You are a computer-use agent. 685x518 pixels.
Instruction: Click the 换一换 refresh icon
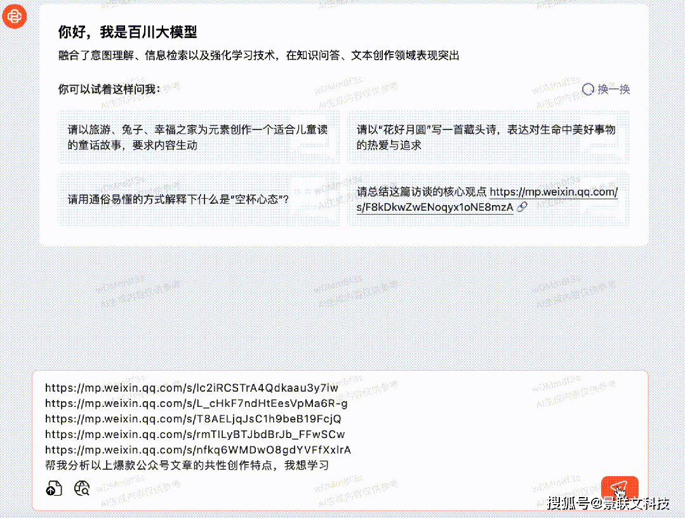point(588,90)
